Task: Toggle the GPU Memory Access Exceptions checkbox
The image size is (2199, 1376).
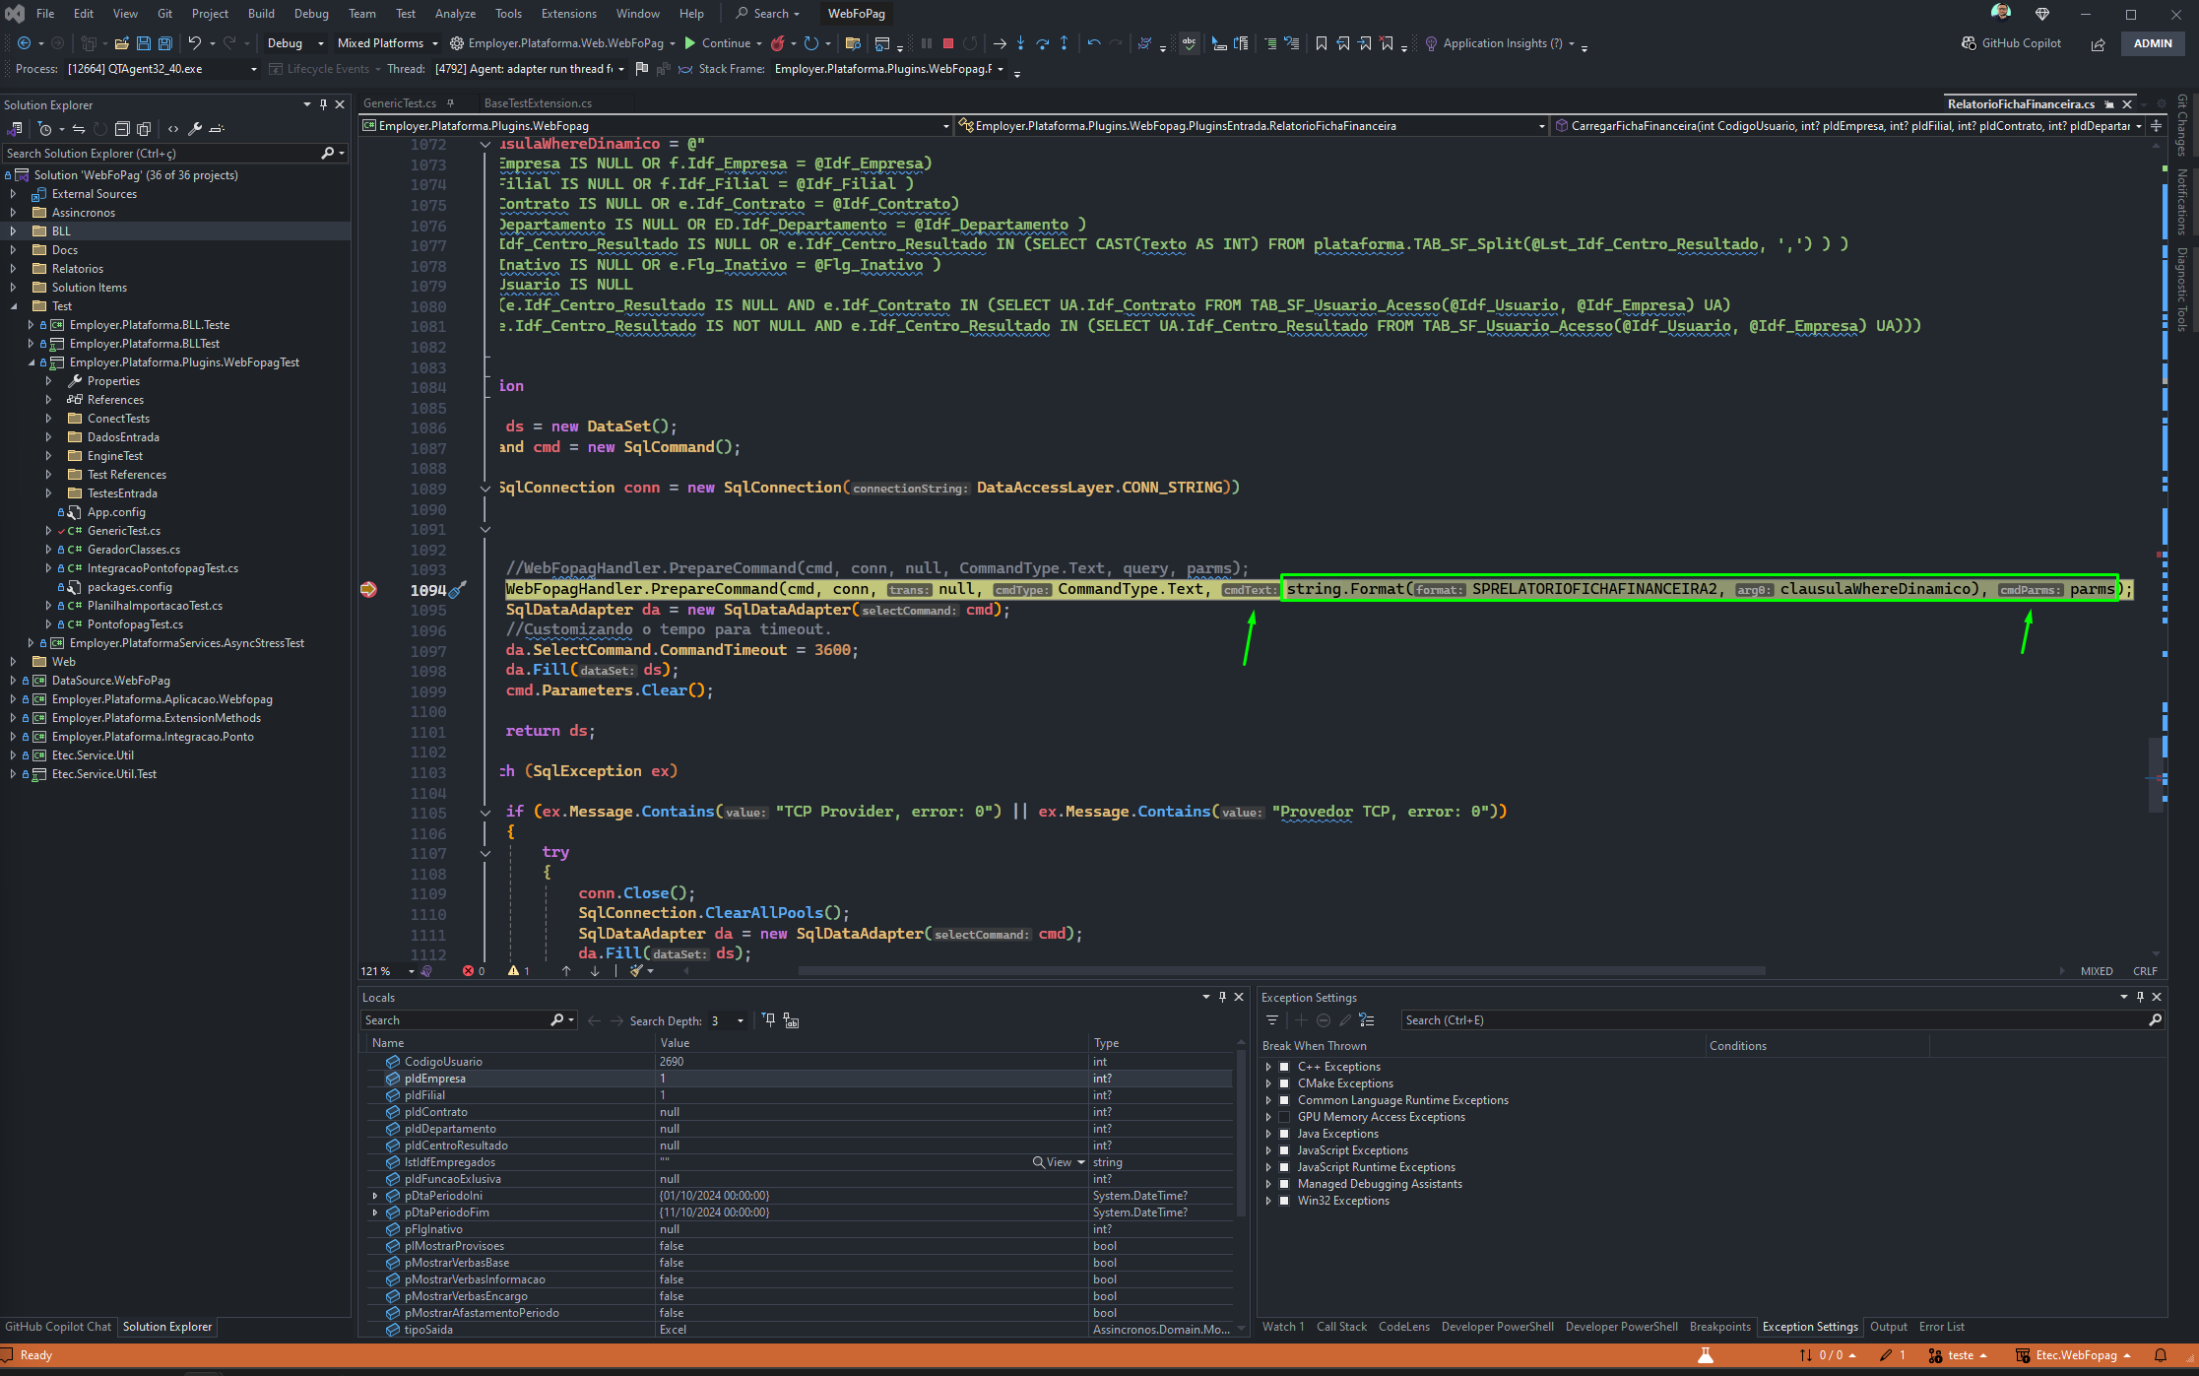Action: coord(1284,1117)
